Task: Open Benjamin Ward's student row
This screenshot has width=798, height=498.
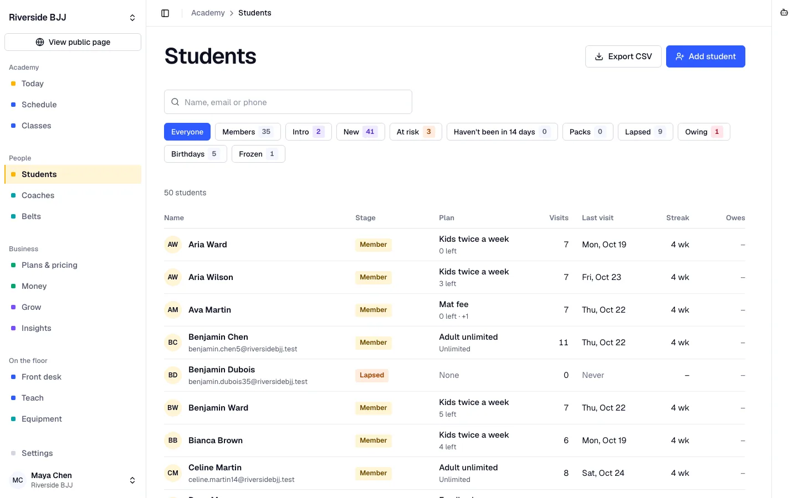Action: point(454,408)
